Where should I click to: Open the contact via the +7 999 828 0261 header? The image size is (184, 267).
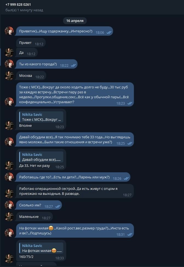pos(18,5)
